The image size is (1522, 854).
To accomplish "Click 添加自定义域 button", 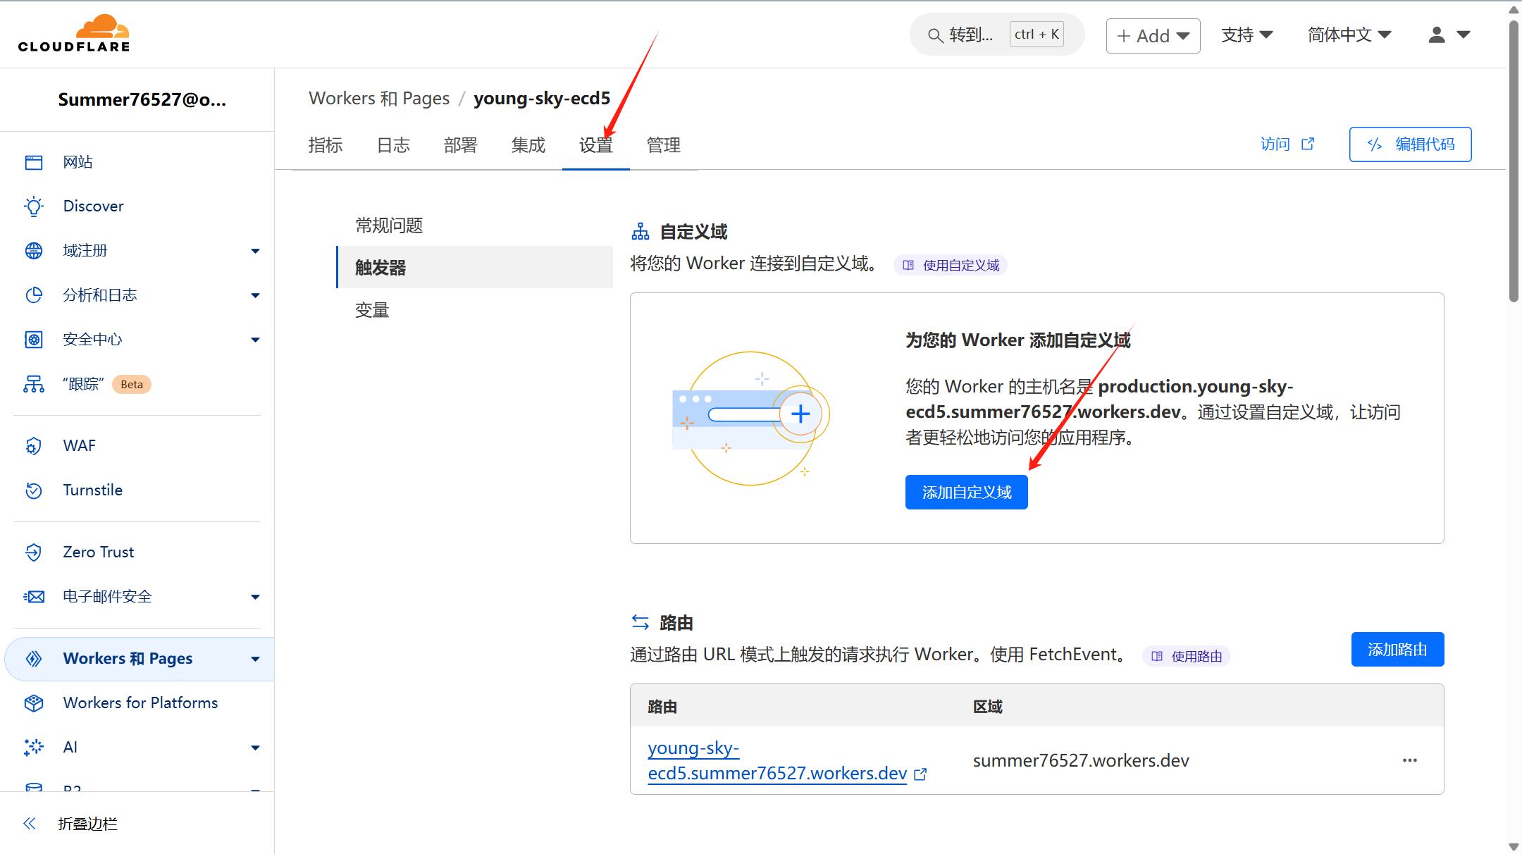I will pyautogui.click(x=966, y=491).
